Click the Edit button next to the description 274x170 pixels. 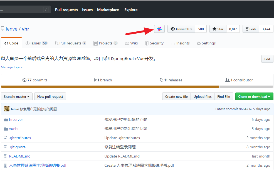[x=267, y=59]
